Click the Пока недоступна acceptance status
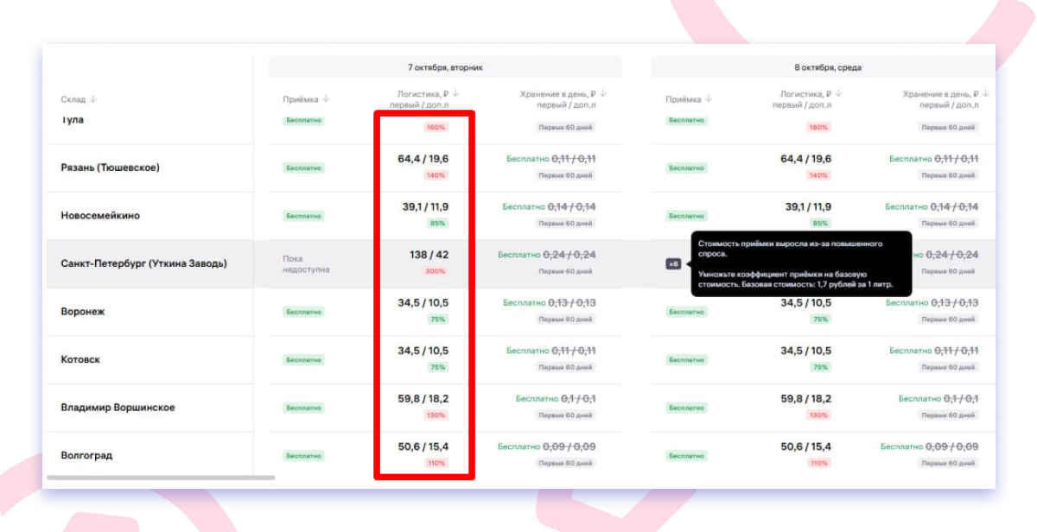Viewport: 1037px width, 532px height. tap(306, 263)
